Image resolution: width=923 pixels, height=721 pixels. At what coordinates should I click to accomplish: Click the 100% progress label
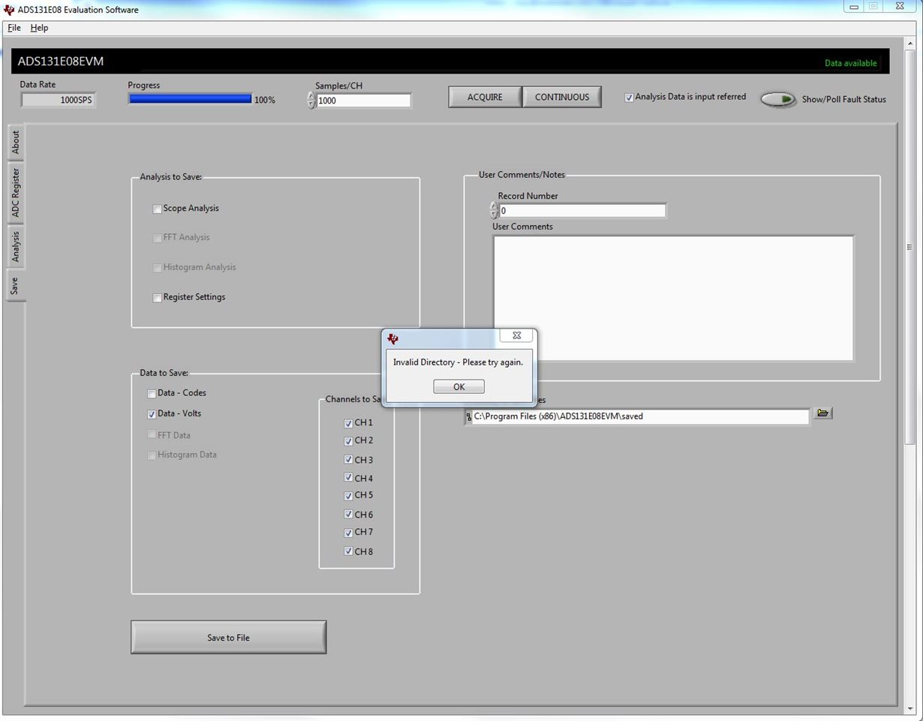pos(265,100)
